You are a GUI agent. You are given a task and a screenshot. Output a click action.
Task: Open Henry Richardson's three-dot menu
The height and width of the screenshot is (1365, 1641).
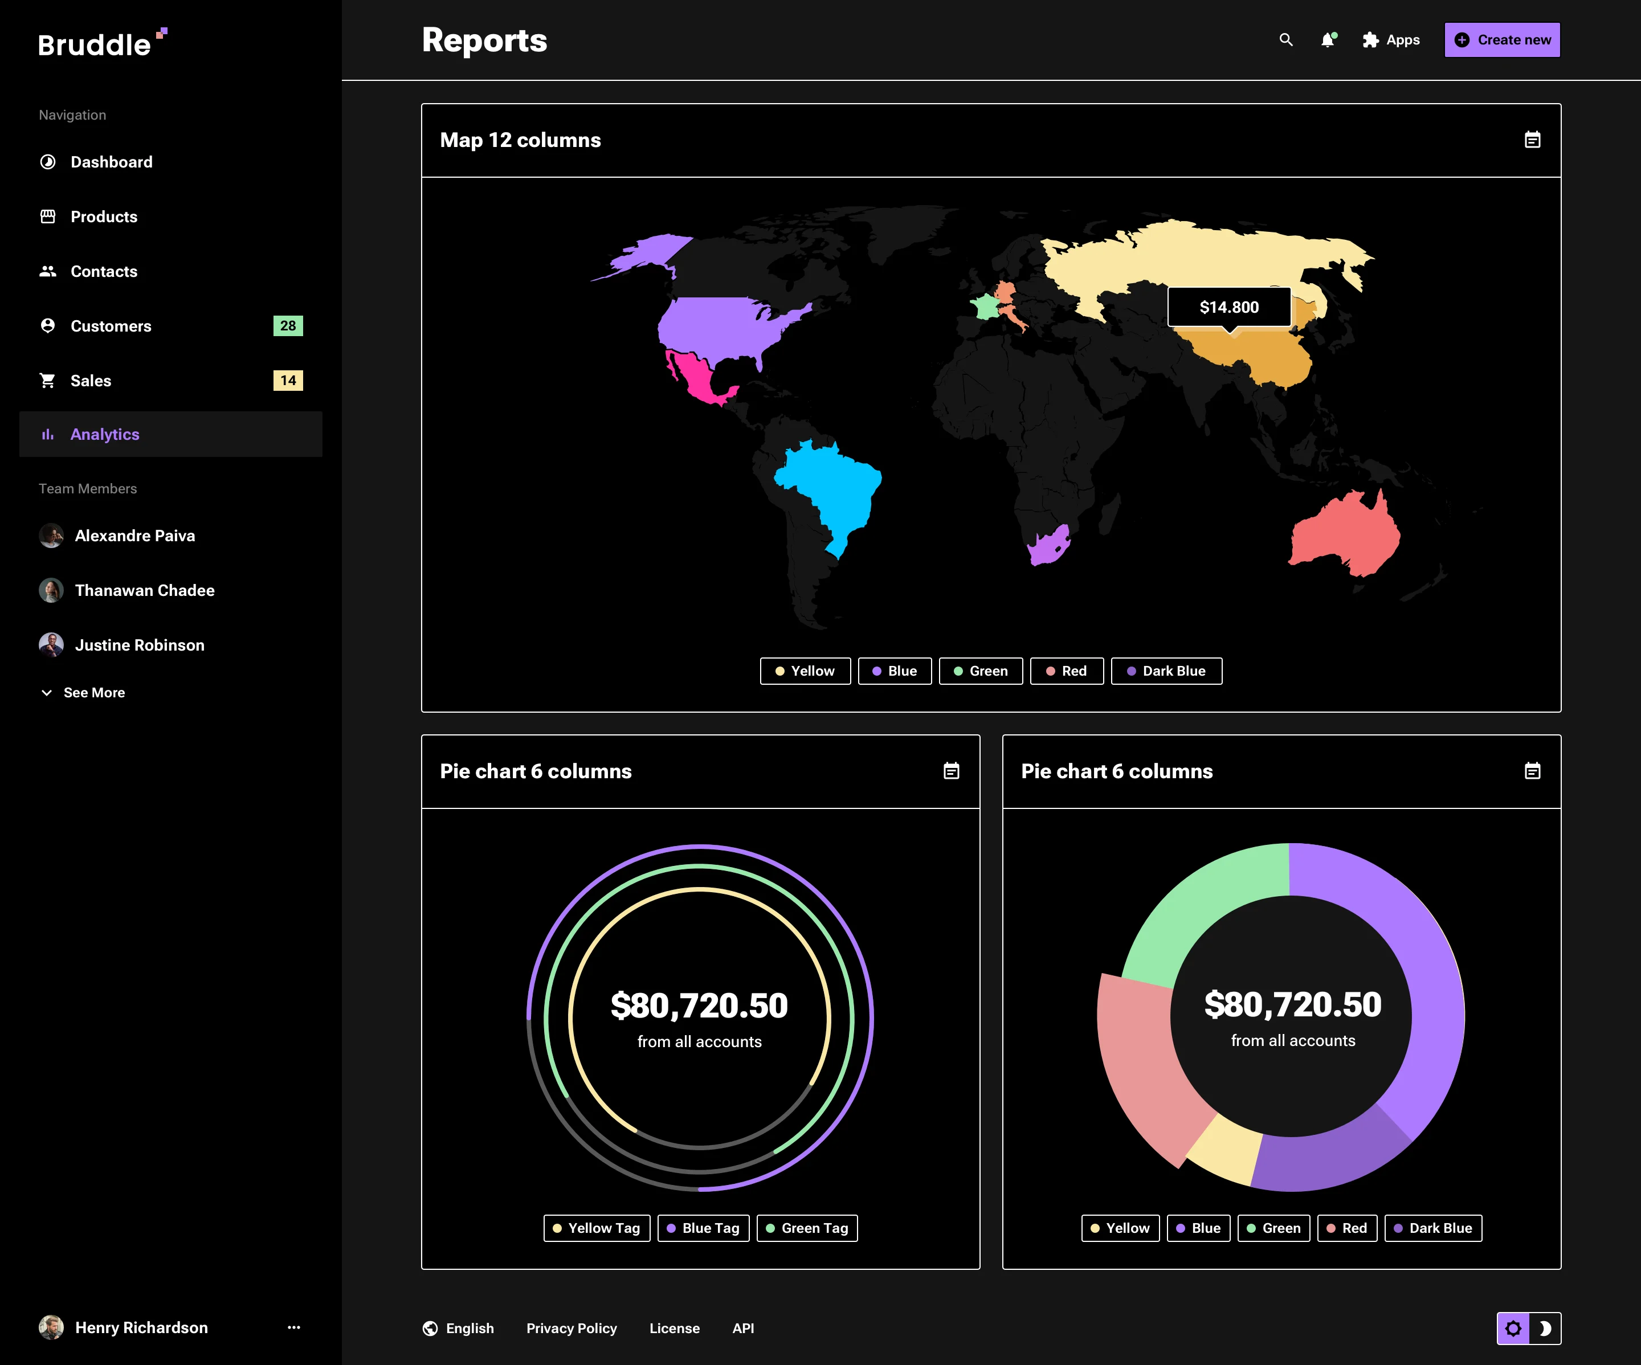click(x=294, y=1327)
